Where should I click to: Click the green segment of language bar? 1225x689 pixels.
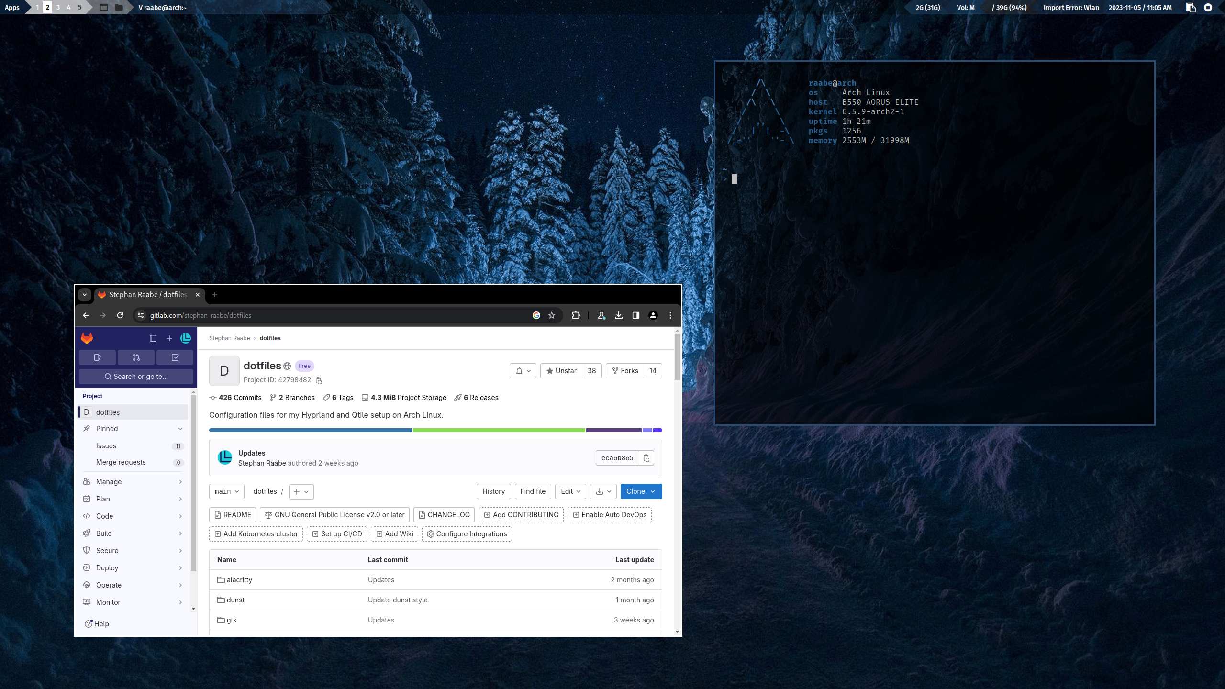pyautogui.click(x=499, y=430)
